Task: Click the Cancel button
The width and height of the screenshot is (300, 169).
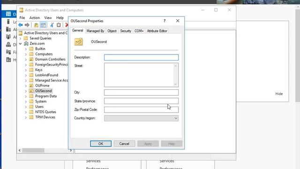Action: [x=124, y=144]
